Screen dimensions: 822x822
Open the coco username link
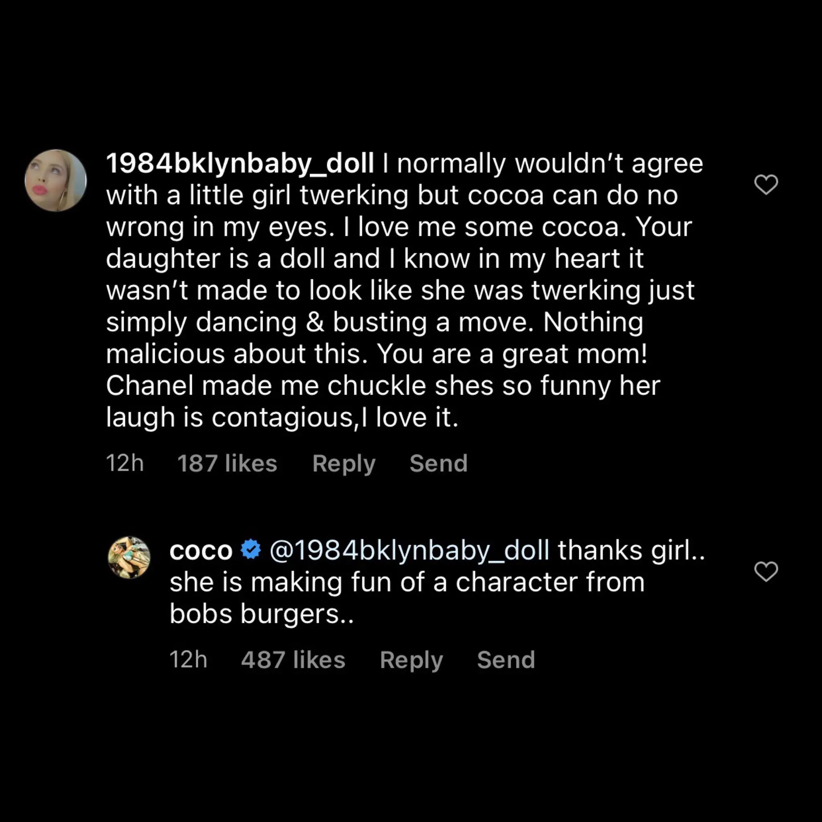(201, 551)
